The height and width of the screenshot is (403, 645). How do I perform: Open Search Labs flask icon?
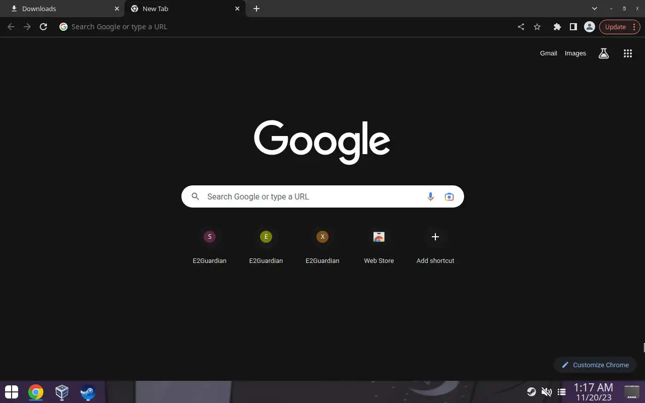coord(604,53)
